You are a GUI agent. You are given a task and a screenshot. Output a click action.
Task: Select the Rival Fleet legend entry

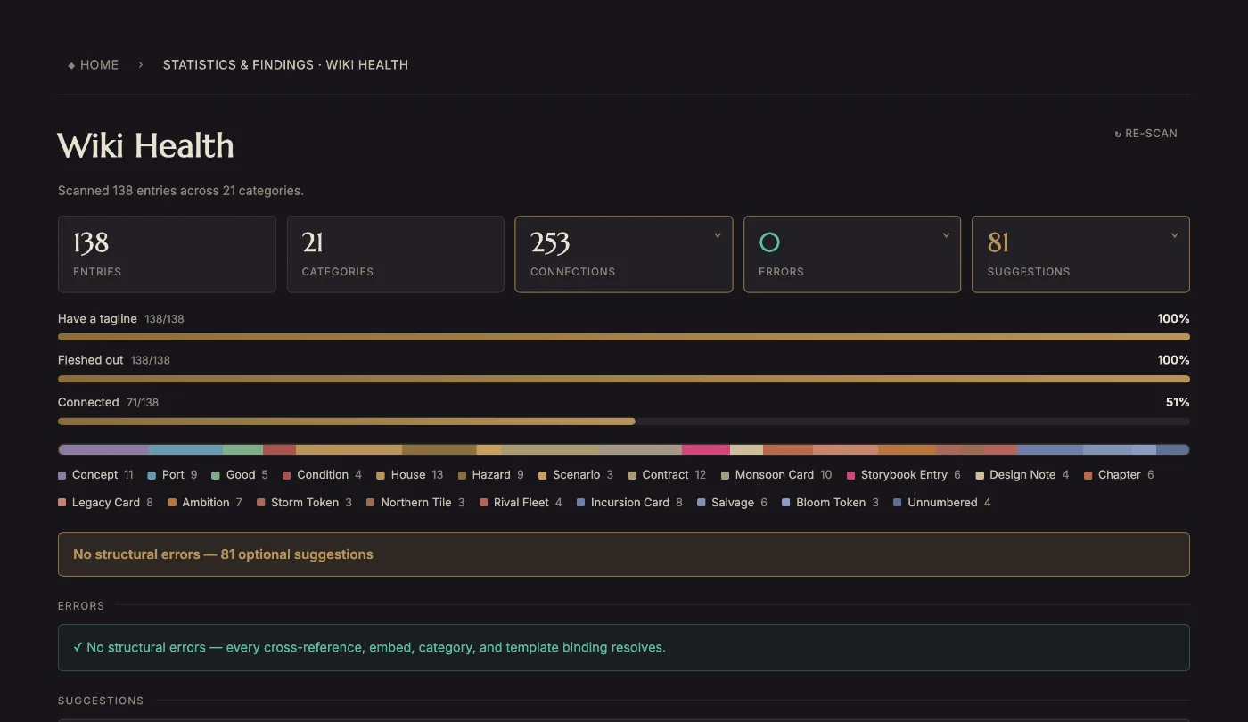pyautogui.click(x=521, y=503)
